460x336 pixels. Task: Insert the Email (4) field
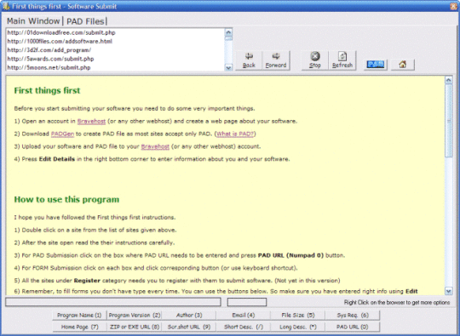click(x=243, y=316)
